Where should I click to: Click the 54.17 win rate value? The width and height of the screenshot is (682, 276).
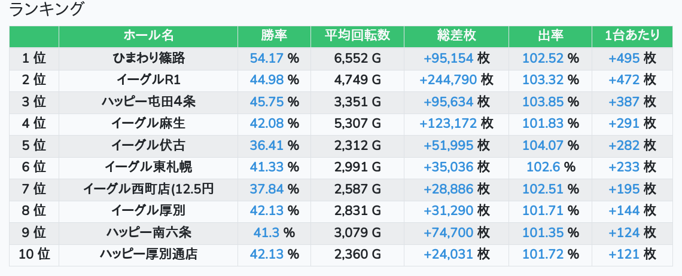[266, 58]
